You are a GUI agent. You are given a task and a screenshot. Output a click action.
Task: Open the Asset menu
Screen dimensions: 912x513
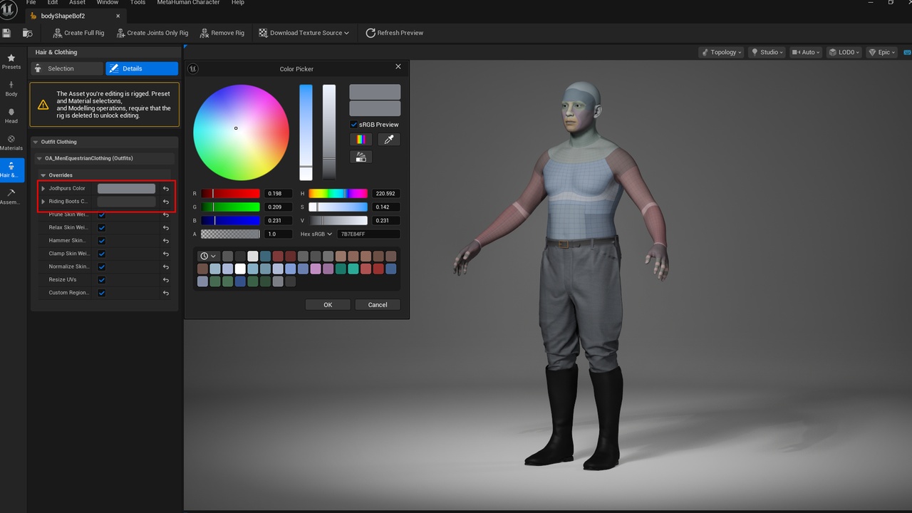(77, 3)
